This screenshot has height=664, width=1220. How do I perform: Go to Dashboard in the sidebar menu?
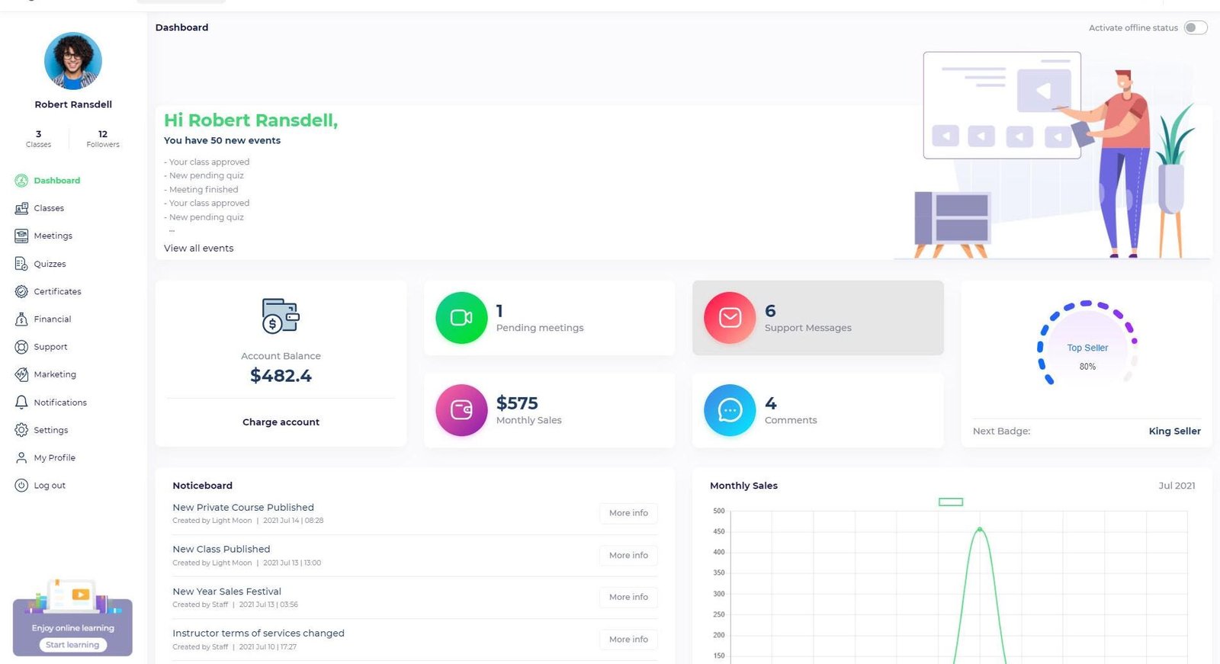pyautogui.click(x=56, y=181)
